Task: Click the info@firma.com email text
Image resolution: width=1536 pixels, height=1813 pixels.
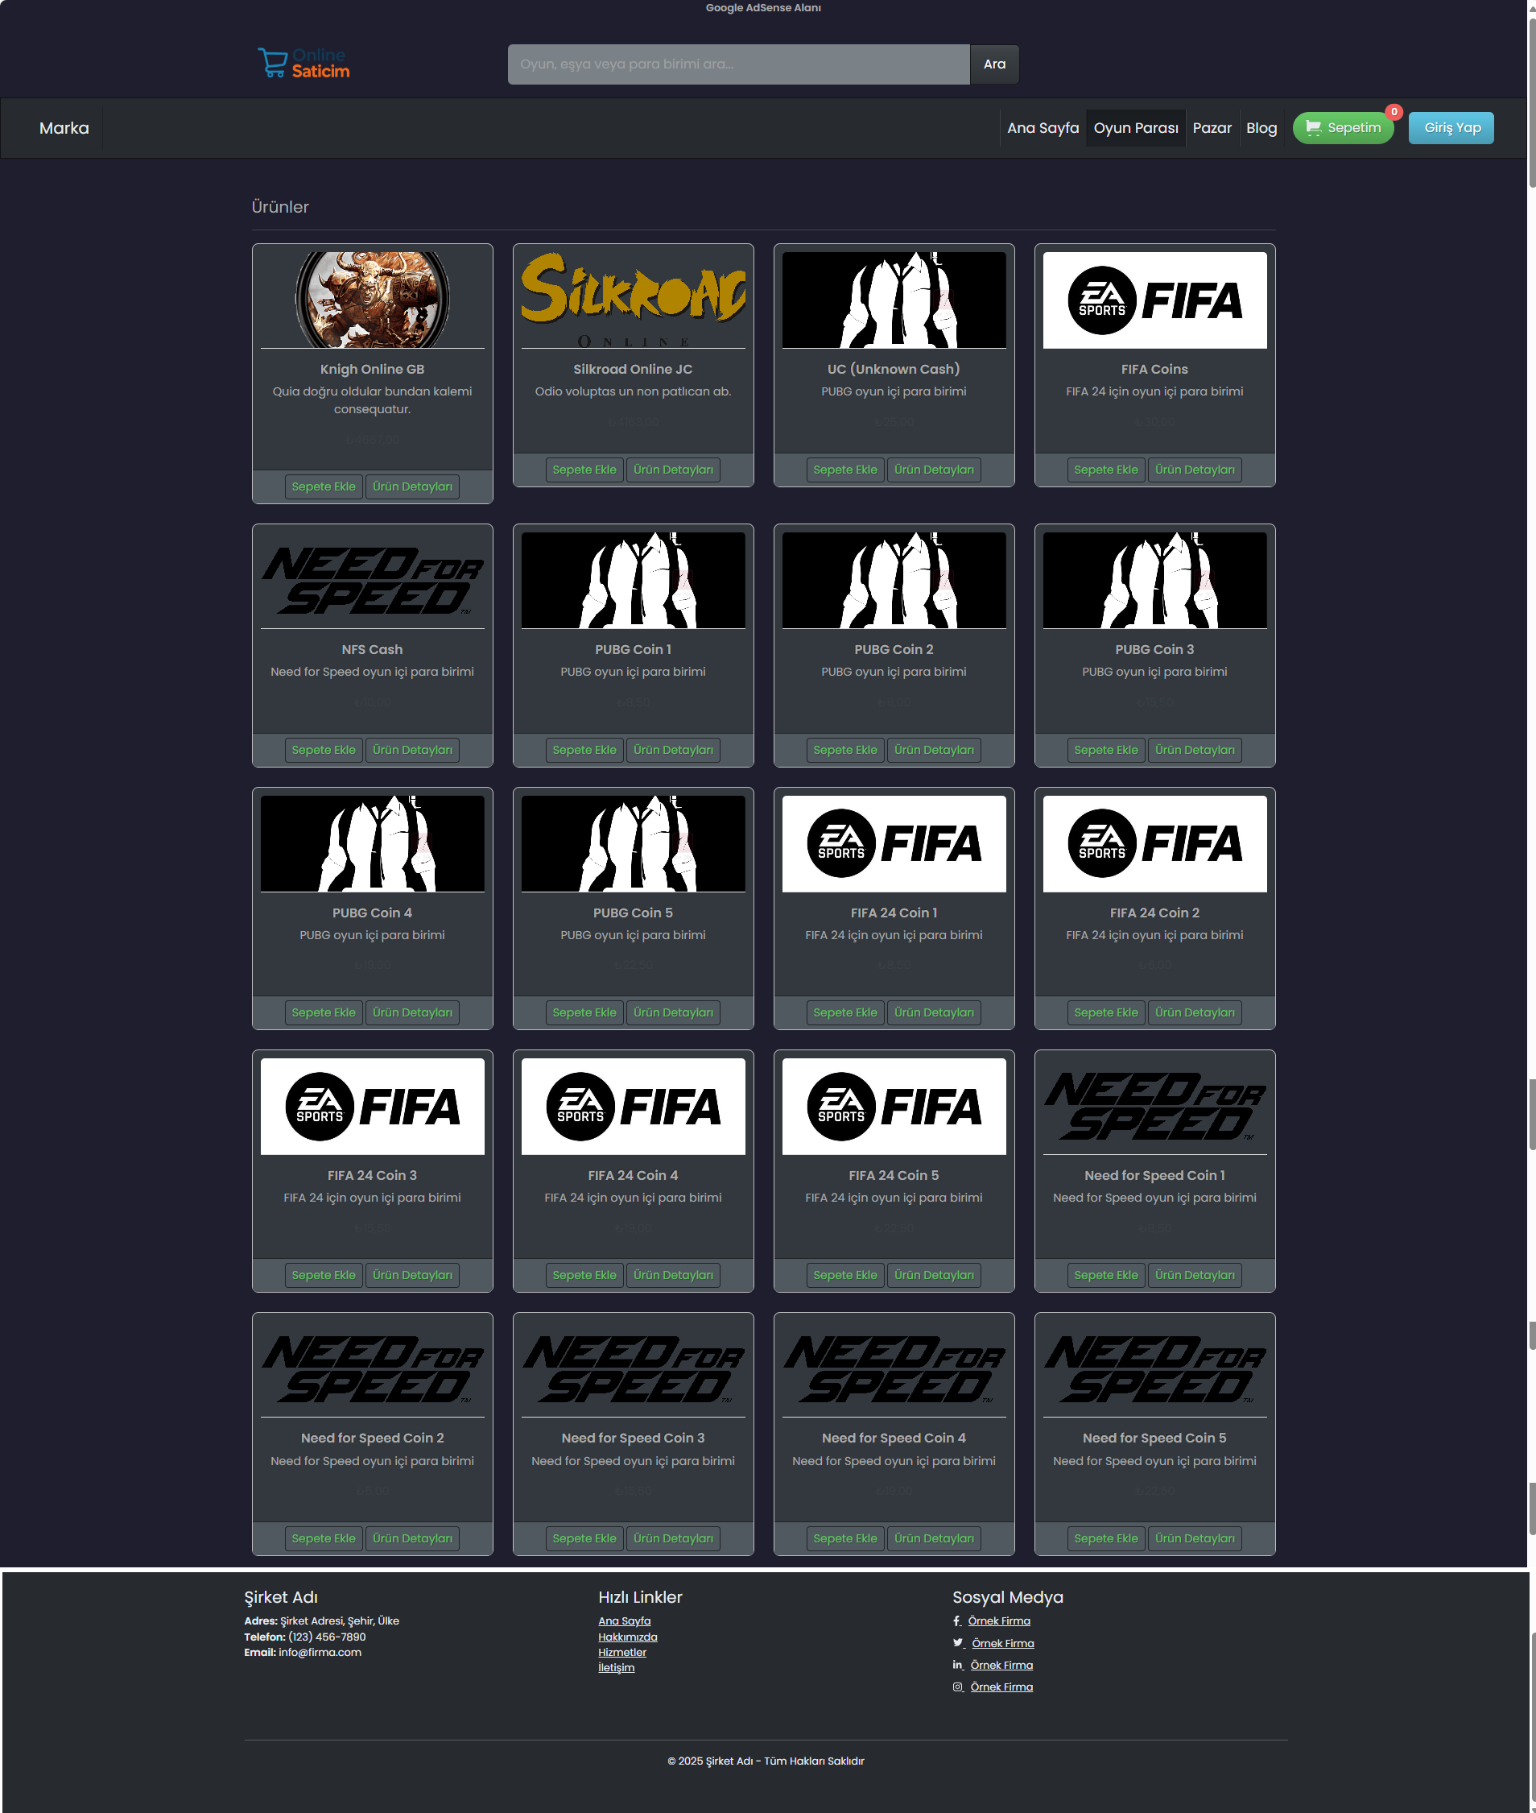Action: point(320,1652)
